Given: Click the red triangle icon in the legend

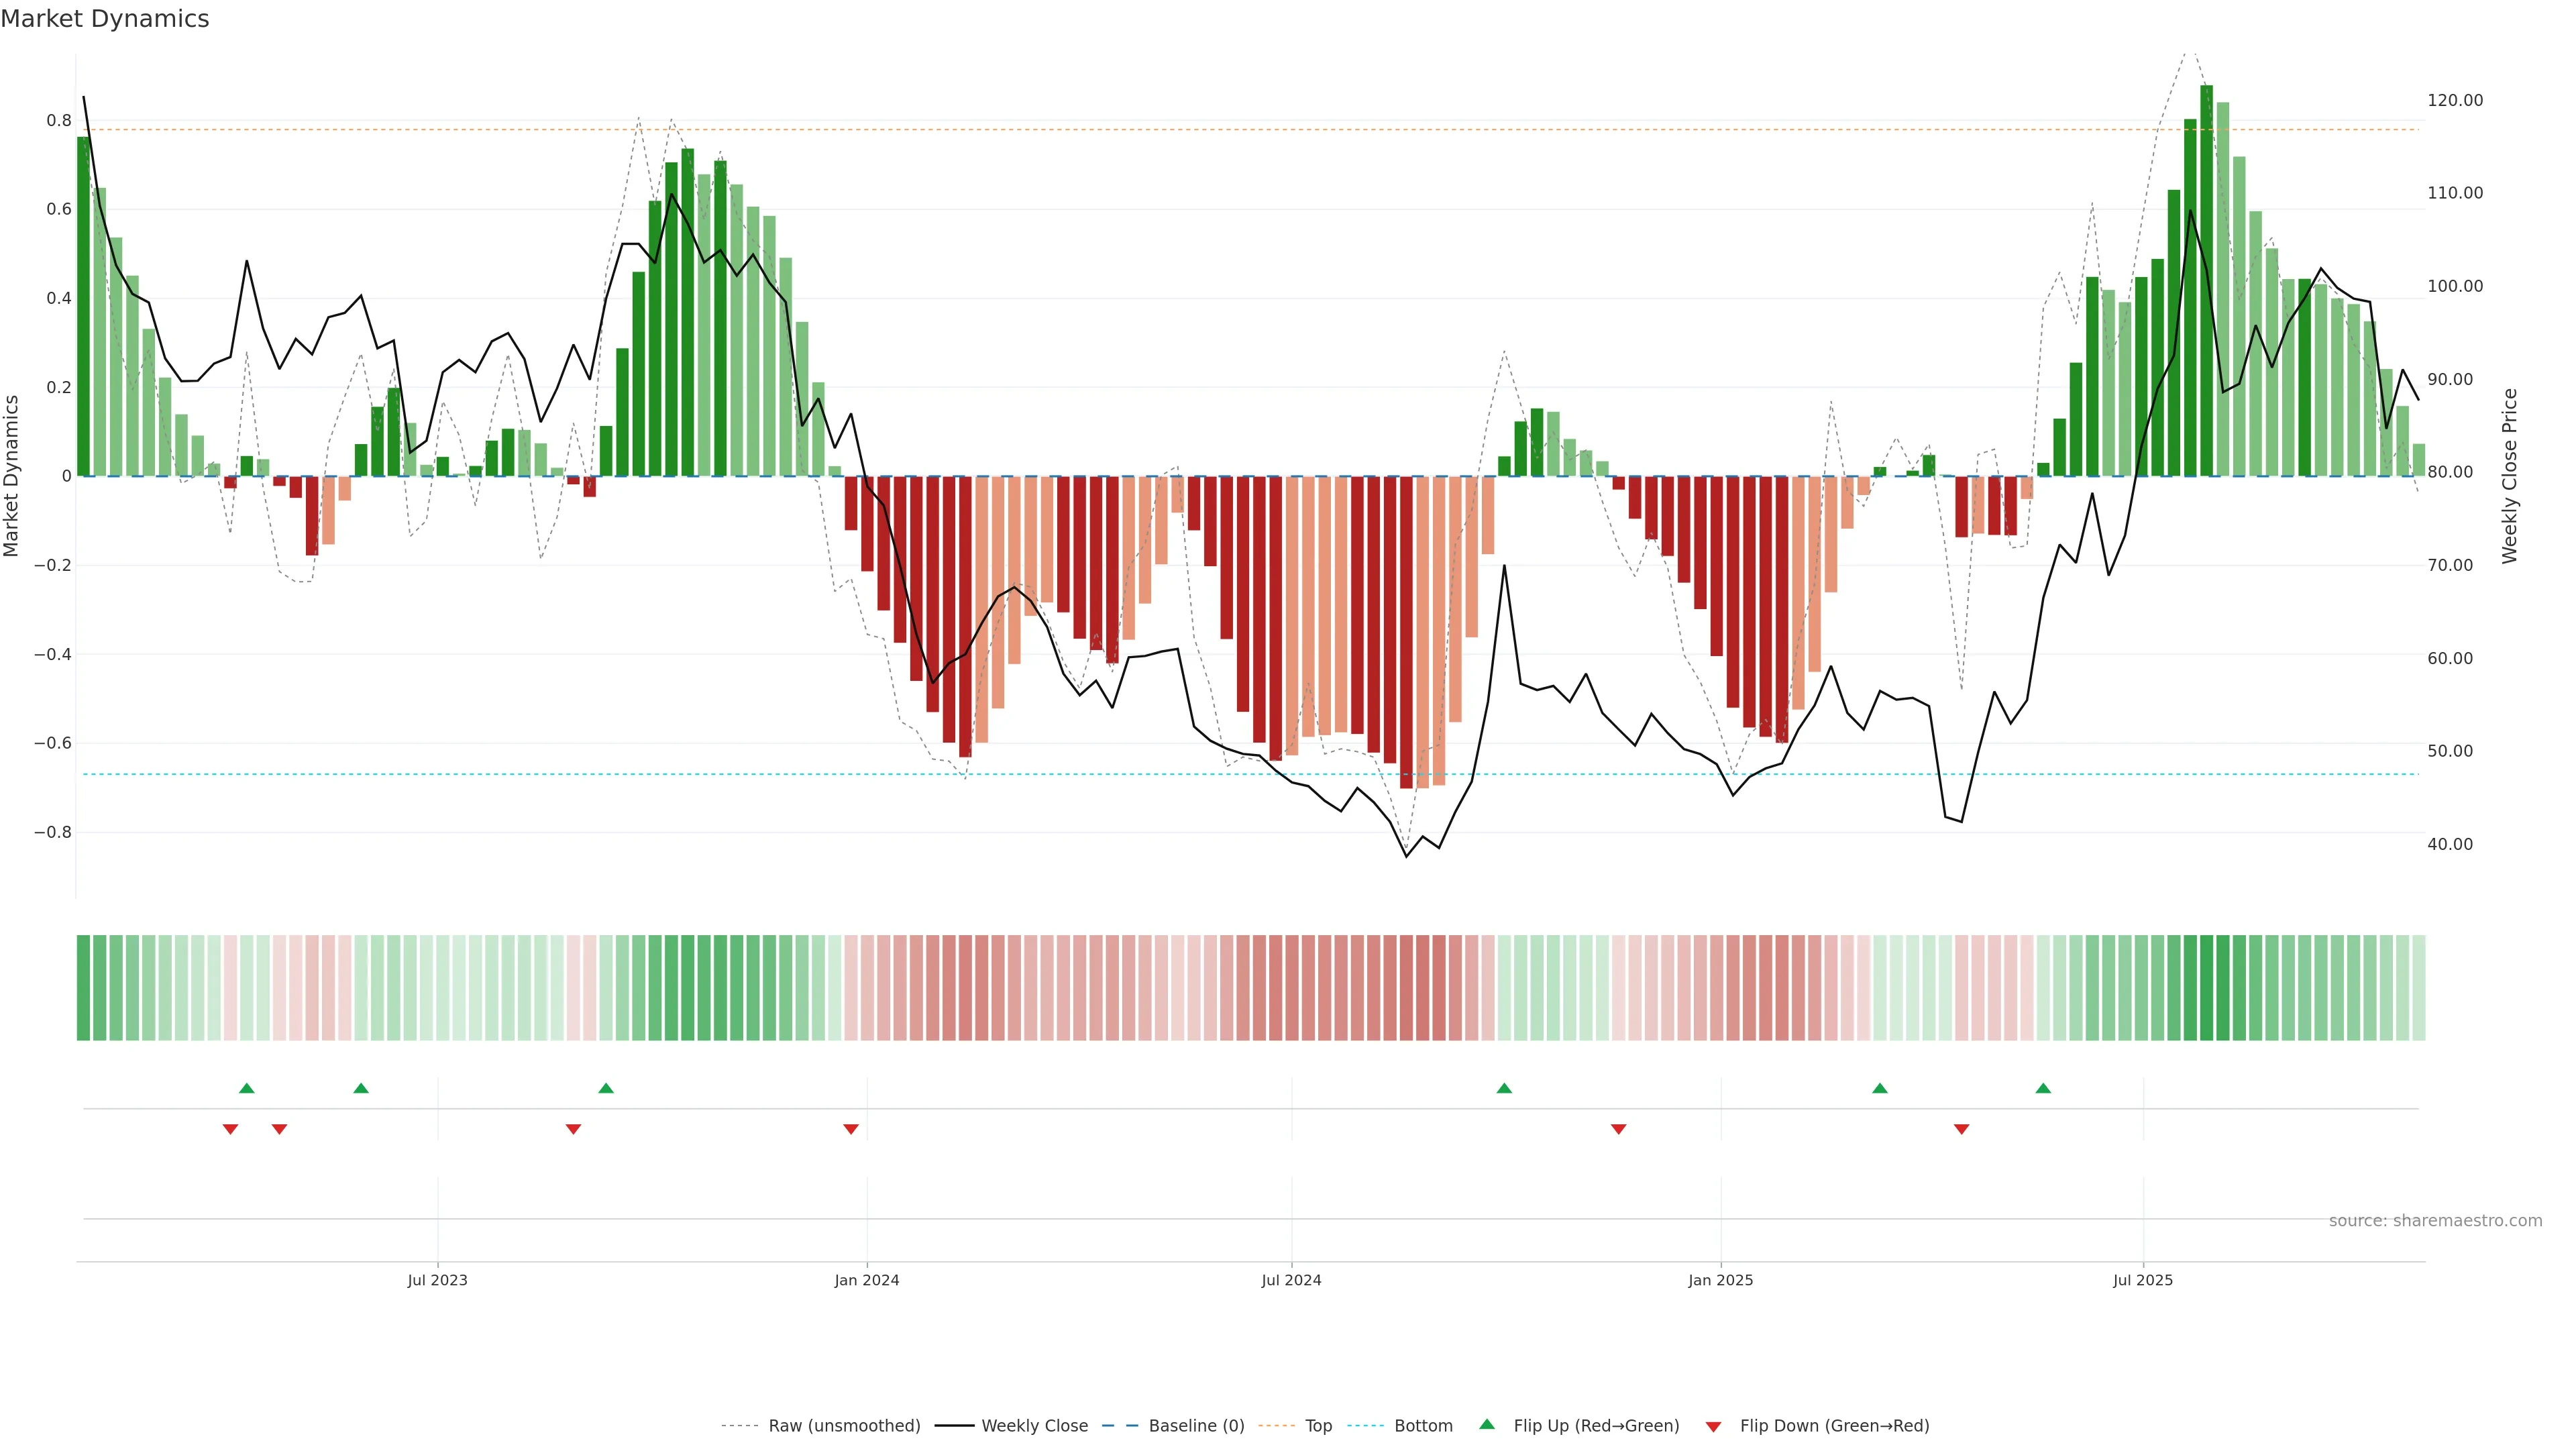Looking at the screenshot, I should click(1713, 1426).
